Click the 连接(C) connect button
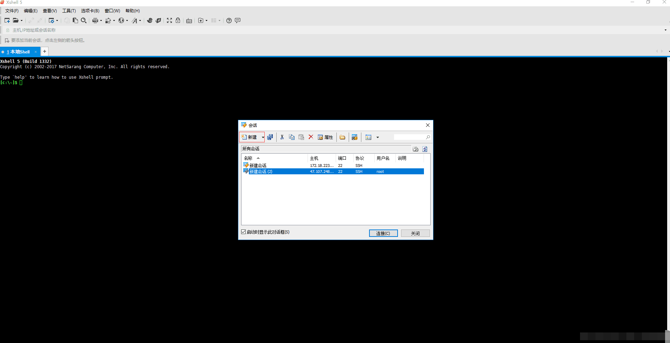The image size is (670, 343). [383, 233]
